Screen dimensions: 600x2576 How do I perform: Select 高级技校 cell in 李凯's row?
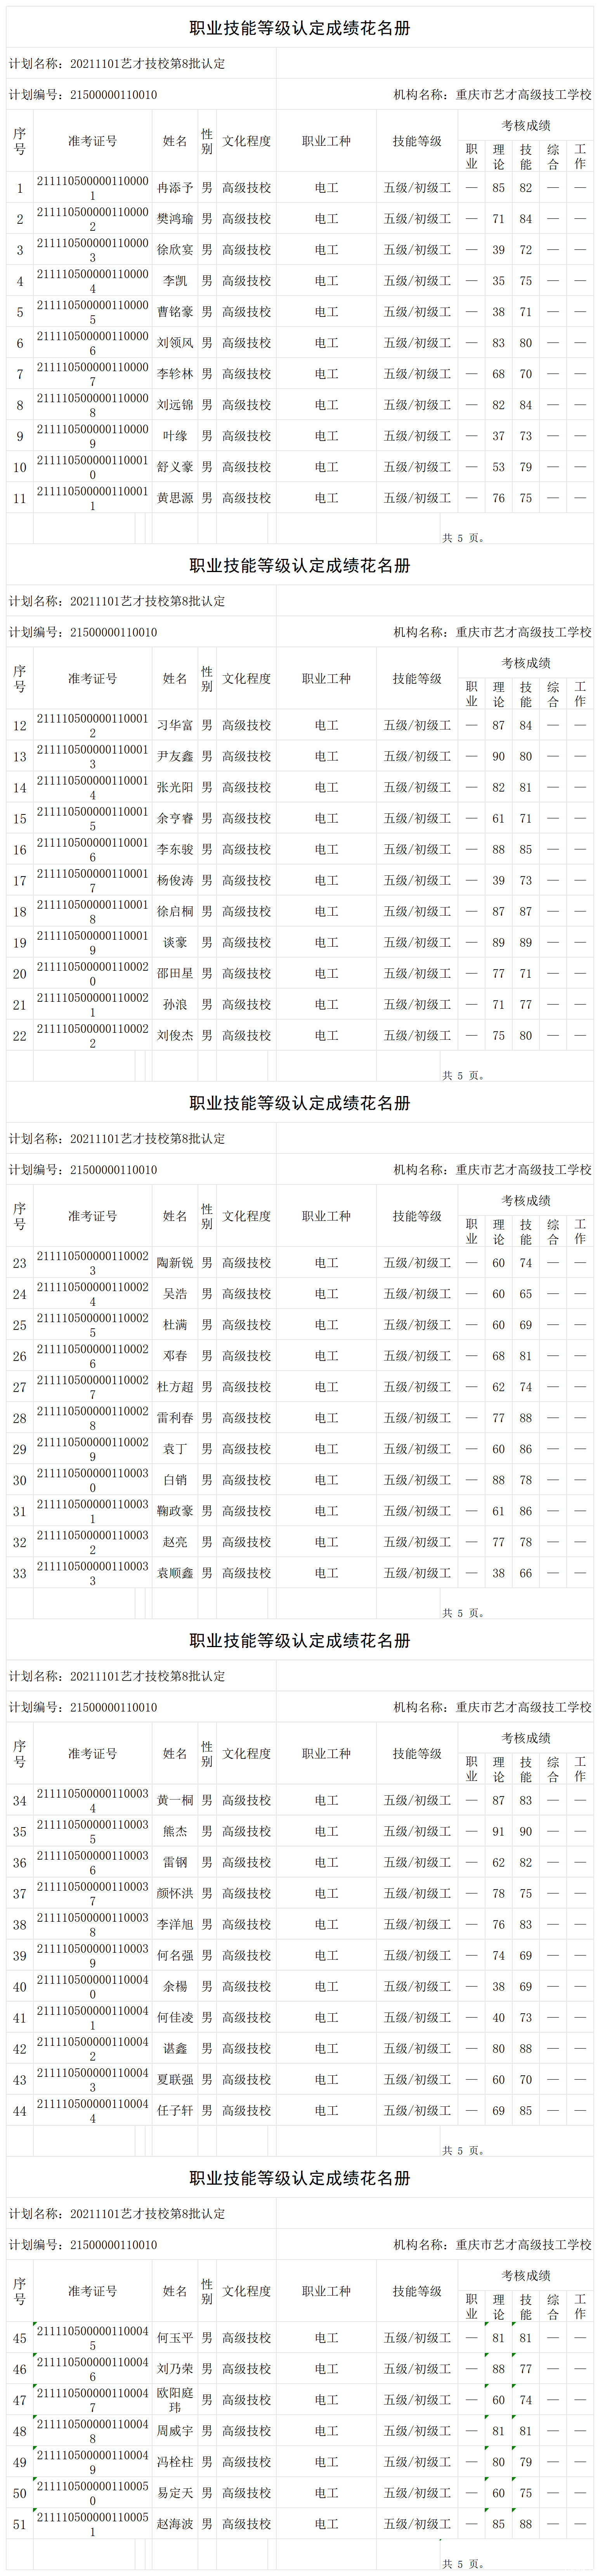[246, 281]
